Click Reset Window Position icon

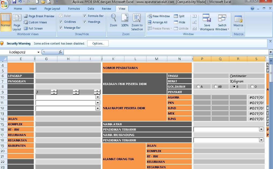pos(194,28)
